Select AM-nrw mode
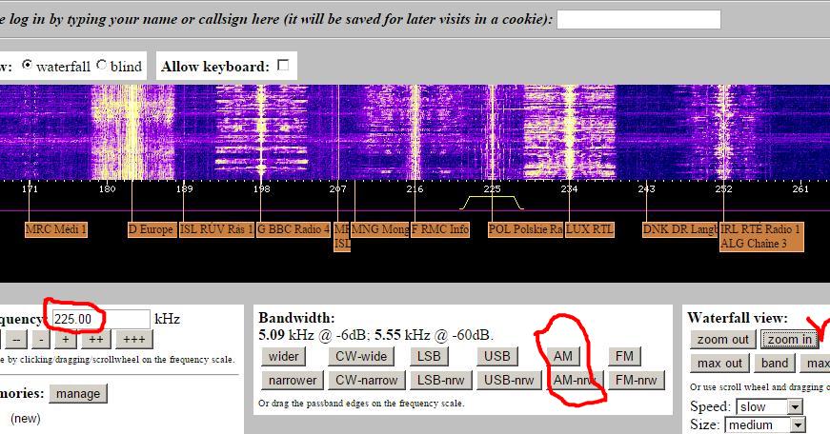Viewport: 830px width, 434px height. [575, 380]
